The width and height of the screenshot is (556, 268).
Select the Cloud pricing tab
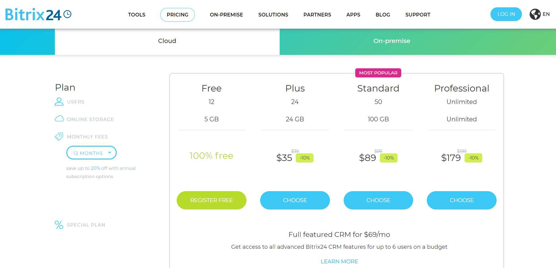[x=167, y=41]
